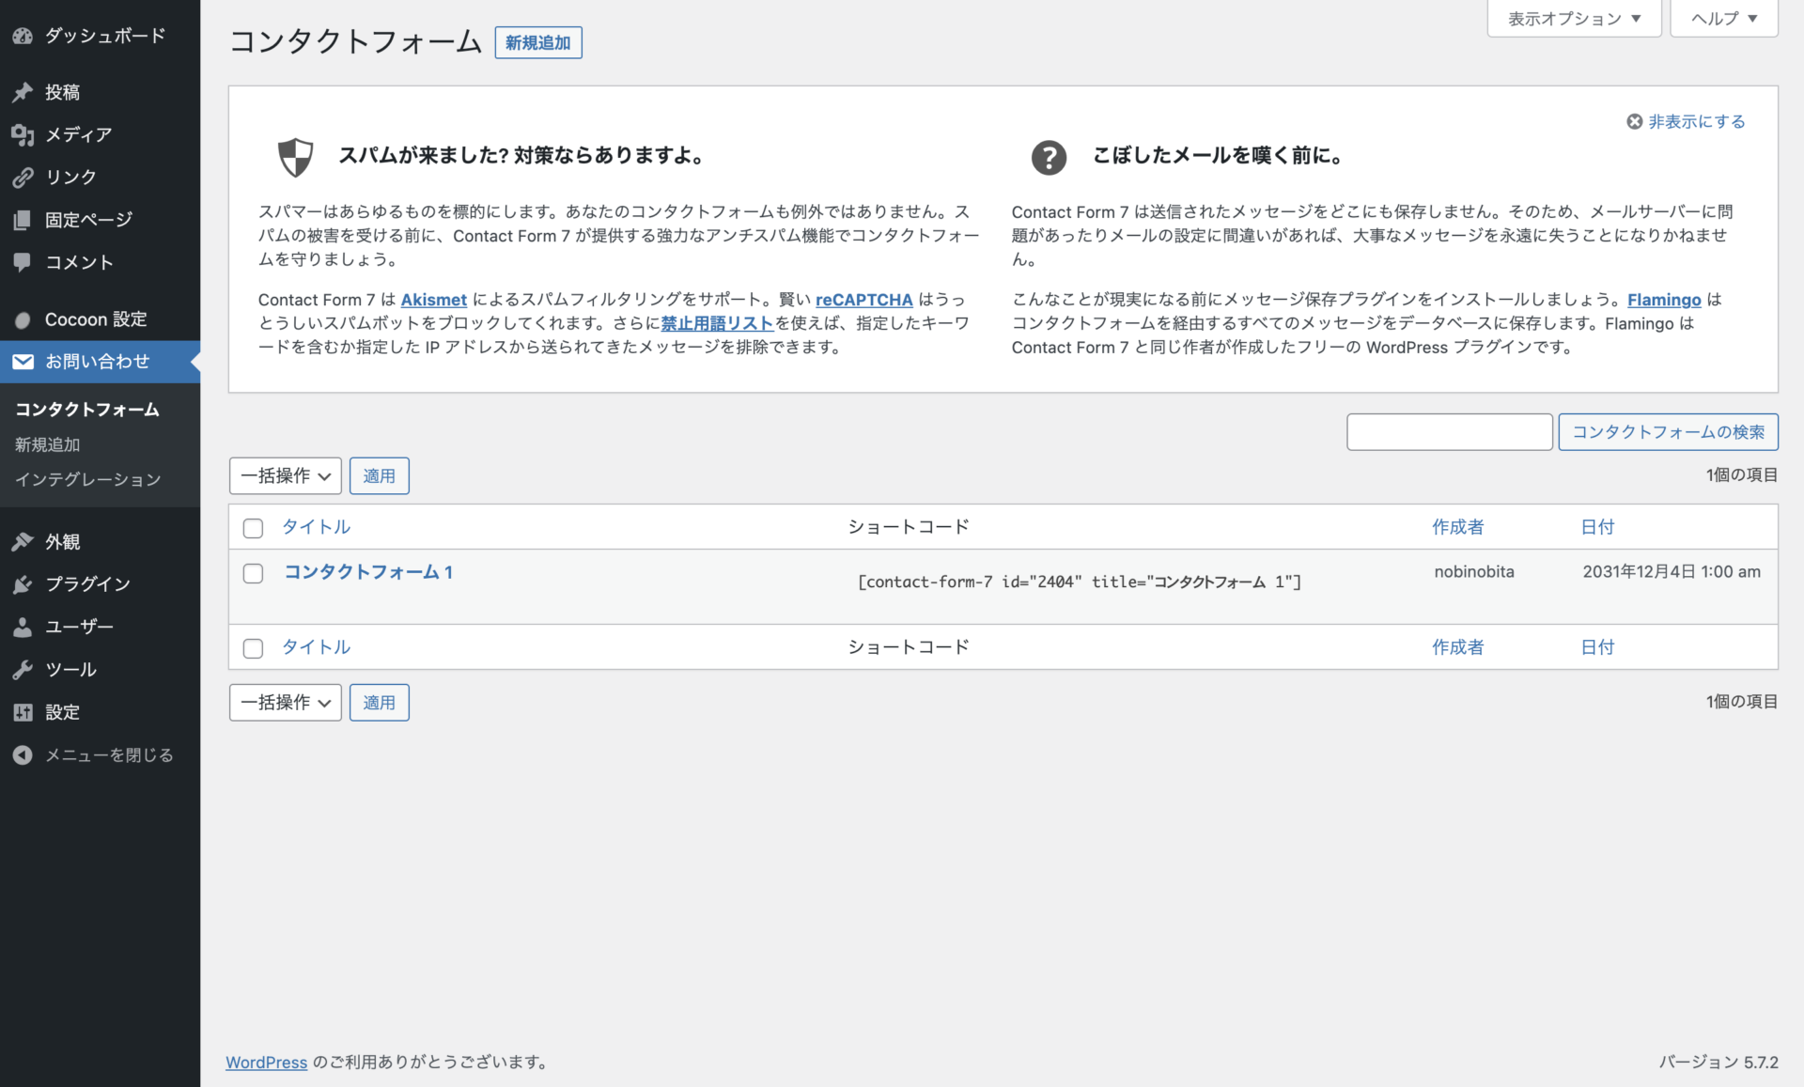
Task: Open コンタクトフォーム 1 title link
Action: pos(368,572)
